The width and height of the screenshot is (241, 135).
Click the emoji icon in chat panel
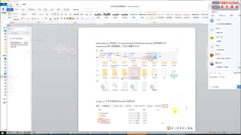pos(211,73)
